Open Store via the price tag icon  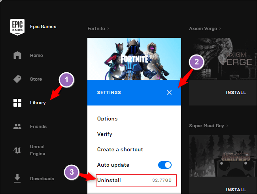pyautogui.click(x=17, y=79)
